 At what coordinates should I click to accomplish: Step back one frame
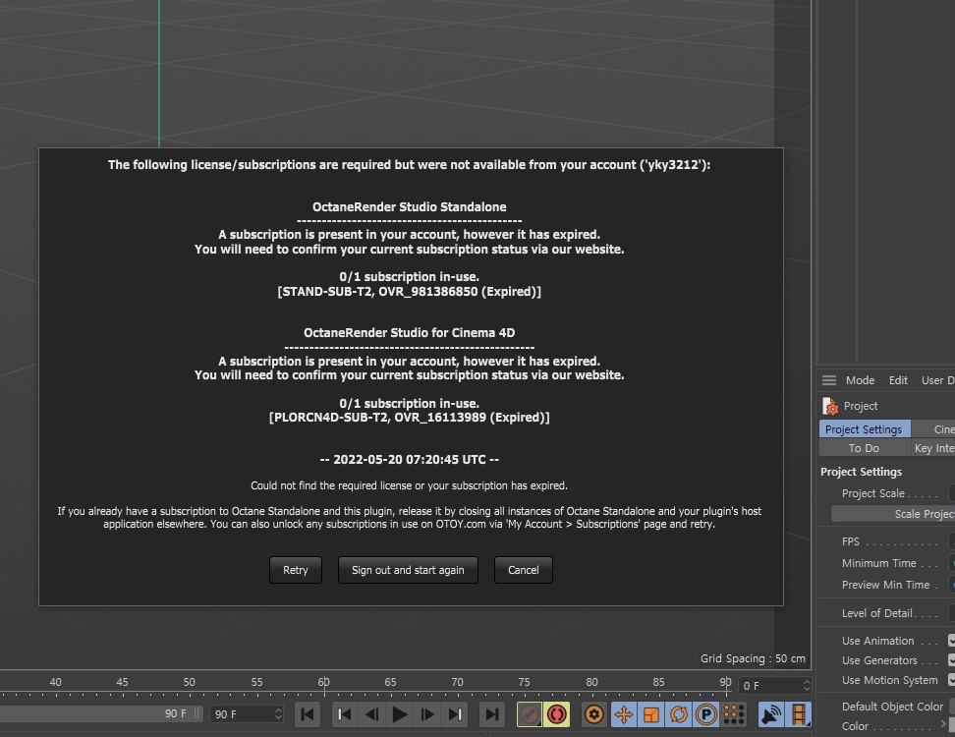[371, 714]
